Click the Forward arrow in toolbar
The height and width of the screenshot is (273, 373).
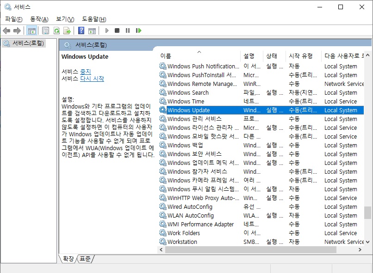[17, 30]
